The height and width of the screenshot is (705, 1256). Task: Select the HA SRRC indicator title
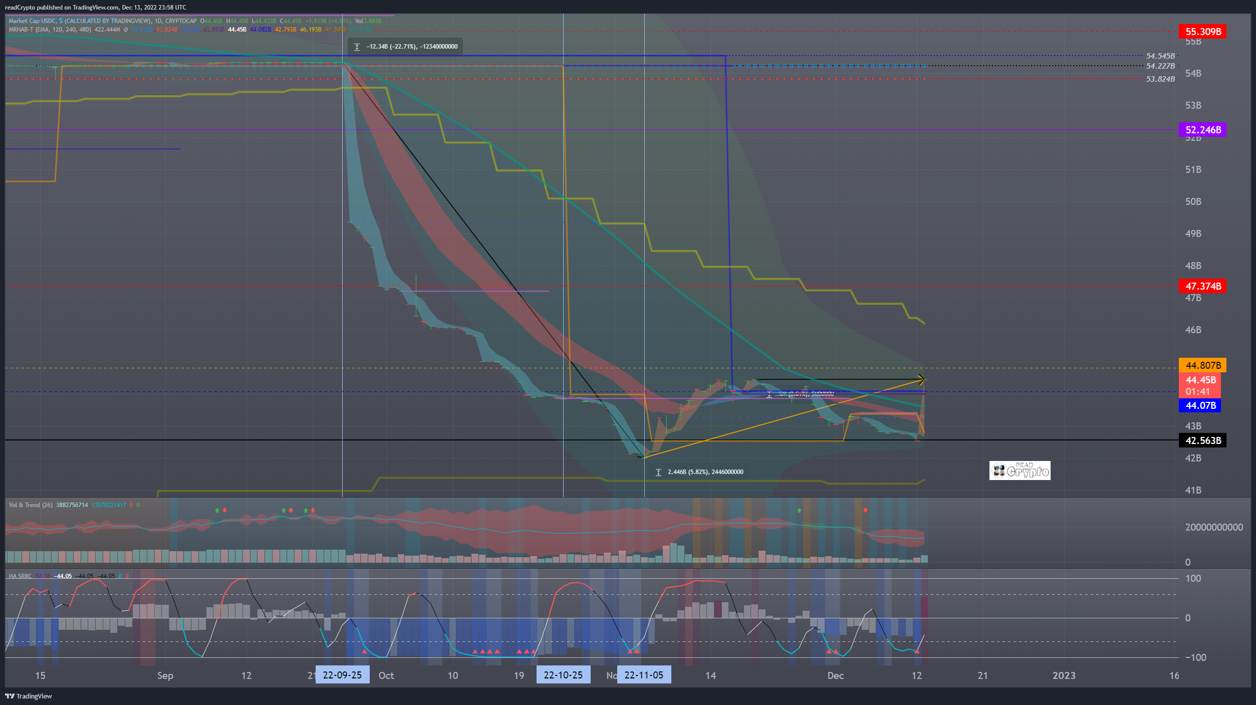pos(20,576)
